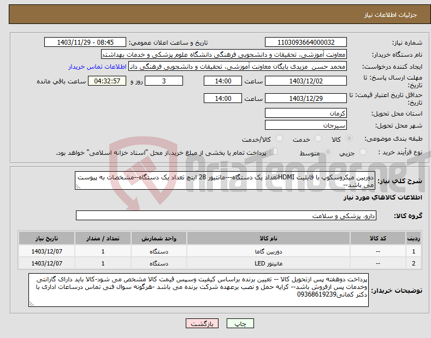Select the کالا radio button
431x338 pixels.
click(350, 138)
